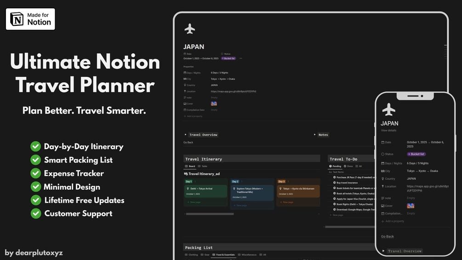The image size is (462, 260).
Task: Click the Travel Itinerary_ad database icon
Action: pos(186,174)
